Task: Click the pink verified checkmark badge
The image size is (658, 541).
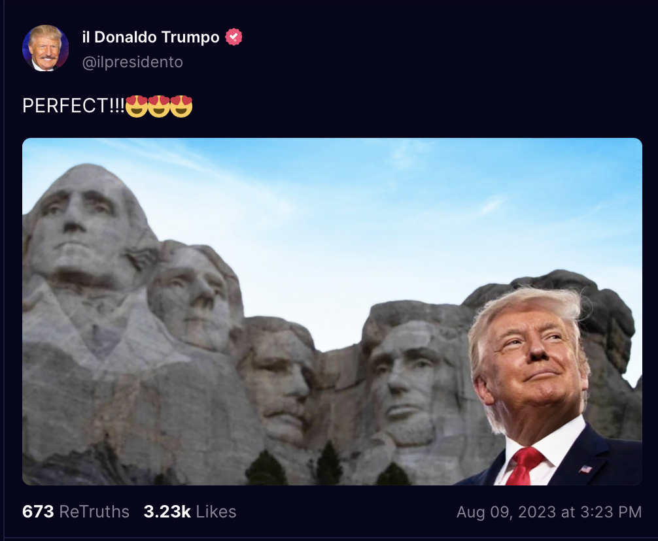Action: (x=234, y=37)
